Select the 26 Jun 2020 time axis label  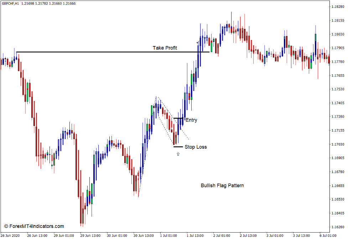click(x=11, y=235)
